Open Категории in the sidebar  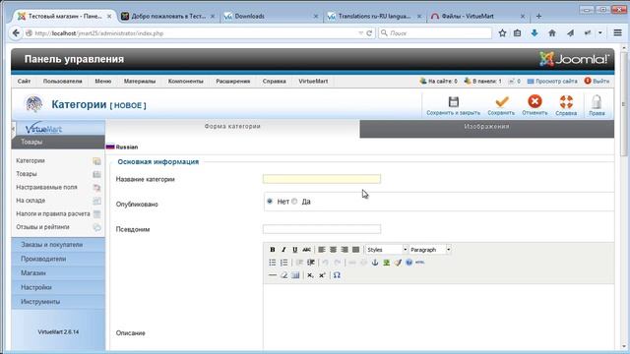tap(31, 160)
